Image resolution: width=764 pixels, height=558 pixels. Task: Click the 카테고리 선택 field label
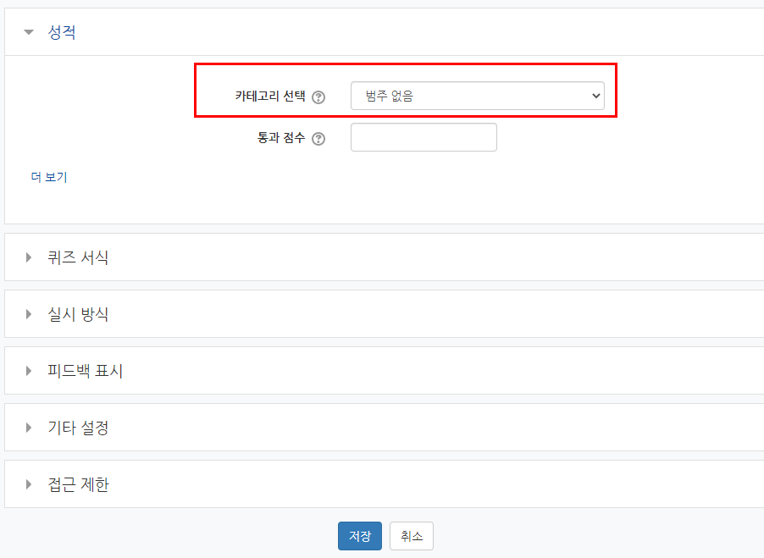[x=270, y=97]
